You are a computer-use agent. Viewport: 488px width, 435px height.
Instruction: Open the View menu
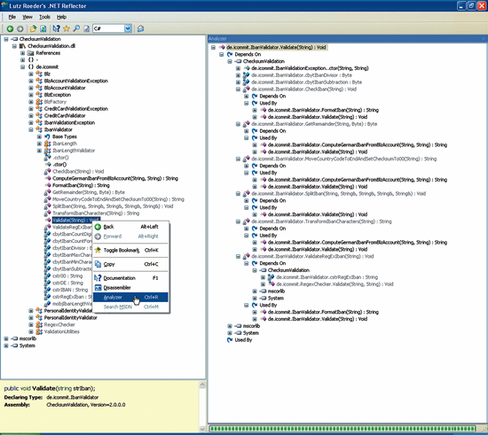point(28,17)
